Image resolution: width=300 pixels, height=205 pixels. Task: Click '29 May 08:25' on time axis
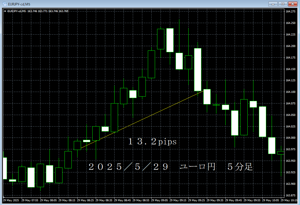(x=86, y=200)
